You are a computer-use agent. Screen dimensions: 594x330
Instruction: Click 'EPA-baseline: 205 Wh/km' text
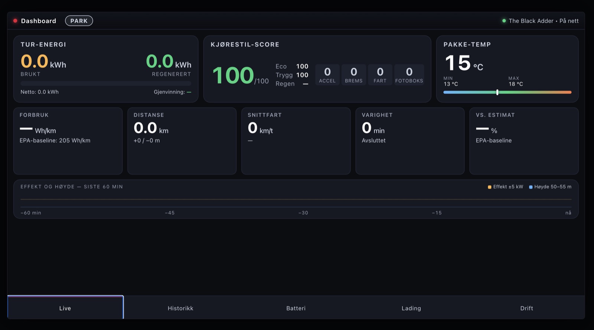click(x=55, y=140)
